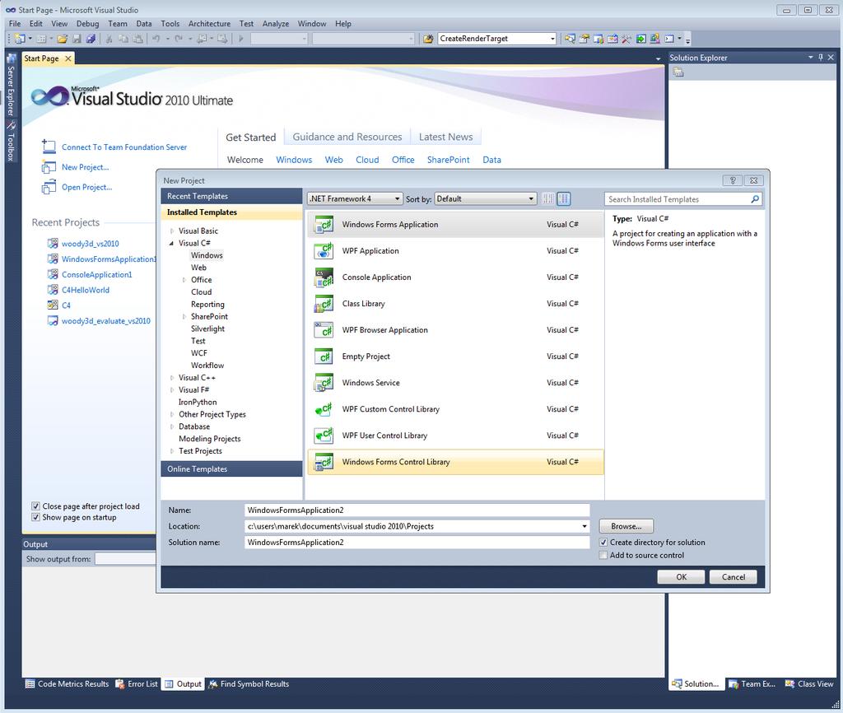Screen dimensions: 843x713
Task: Open recent project woody3d_vs2010
Action: click(91, 245)
